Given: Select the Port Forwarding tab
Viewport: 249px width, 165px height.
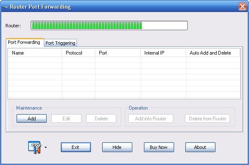Looking at the screenshot, I should coord(25,43).
